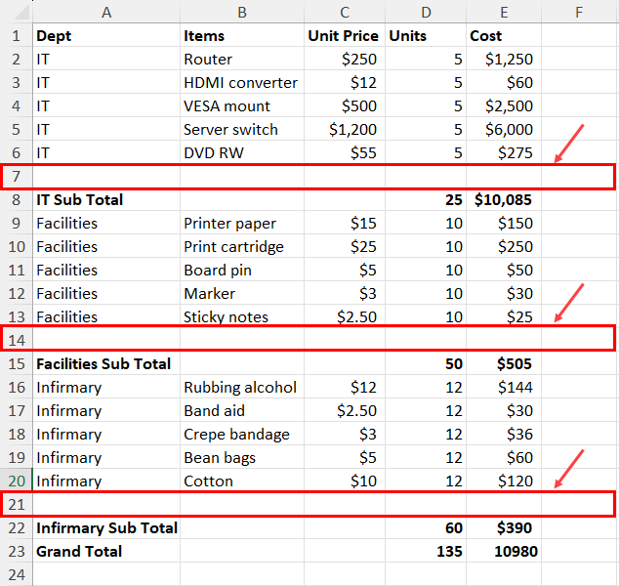
Task: Select empty cell A7 in blank row
Action: [106, 177]
